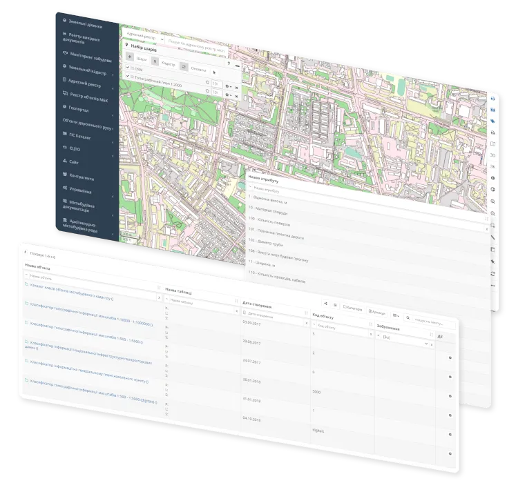Open Реєстр вихідних документів in sidebar
Image resolution: width=507 pixels, height=483 pixels.
click(x=81, y=39)
